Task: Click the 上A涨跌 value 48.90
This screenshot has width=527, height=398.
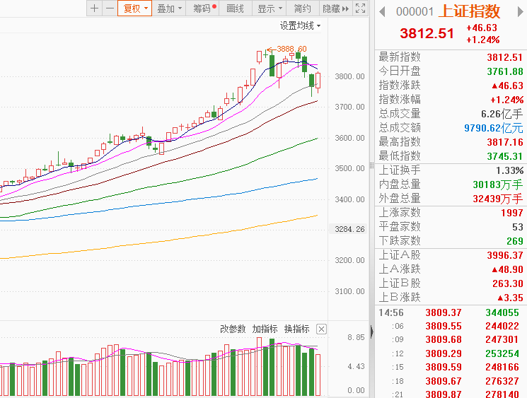Action: tap(507, 269)
